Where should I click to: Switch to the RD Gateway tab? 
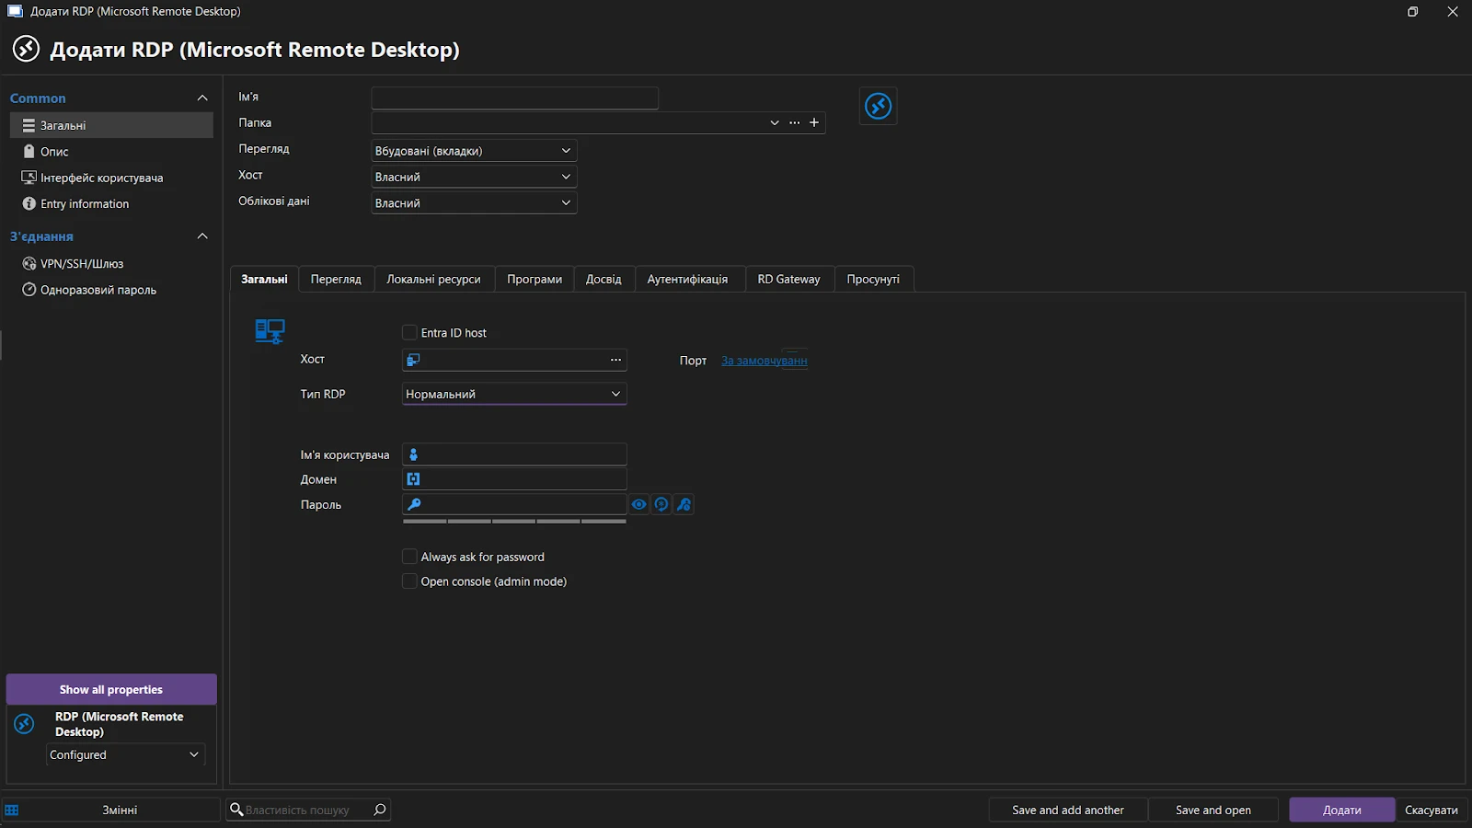[788, 279]
